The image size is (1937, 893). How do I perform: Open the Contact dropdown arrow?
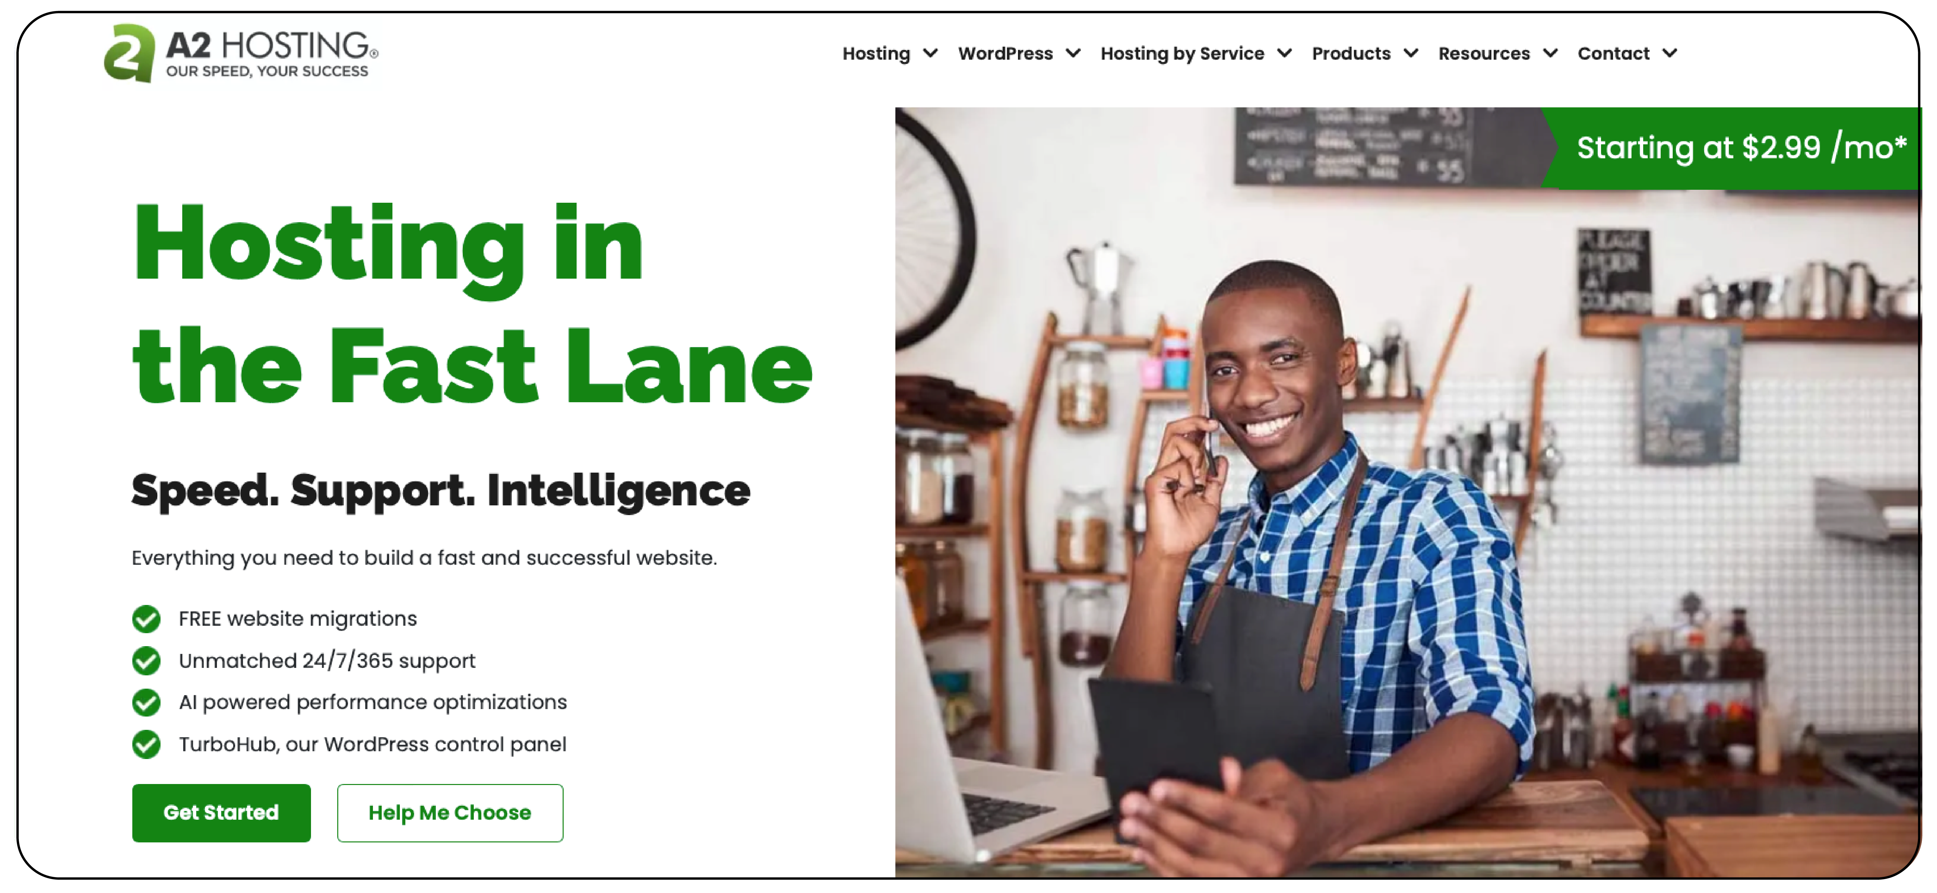point(1669,54)
